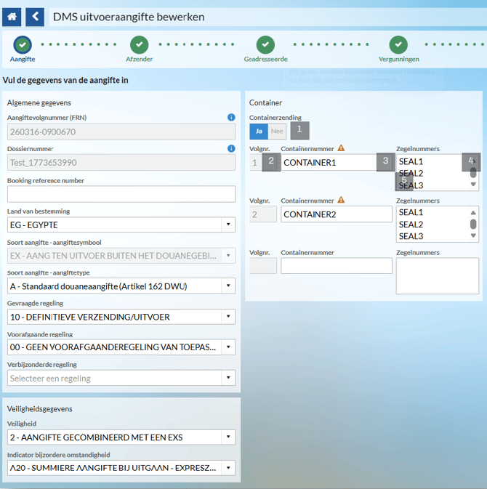The image size is (487, 489).
Task: Open Veiligheid dropdown
Action: (228, 437)
